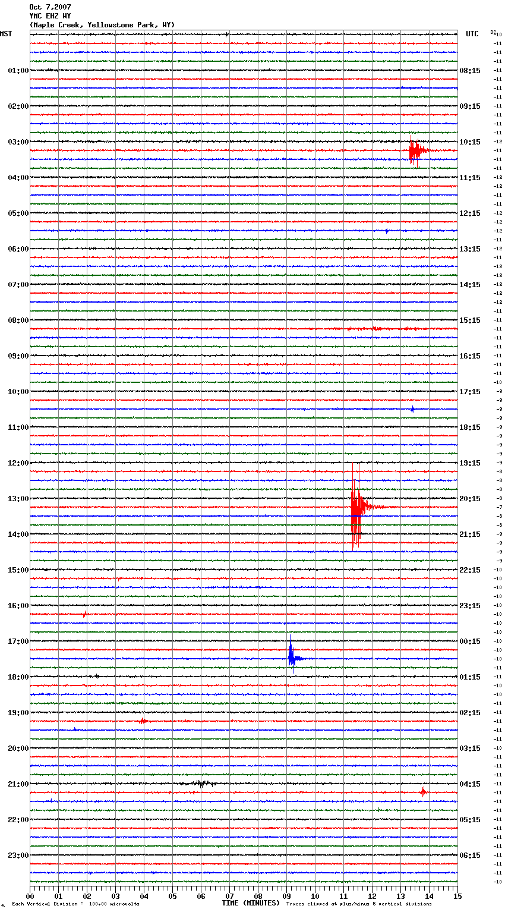505x912 pixels.
Task: Click the small red blip on the 16:15 trace
Action: click(x=84, y=614)
